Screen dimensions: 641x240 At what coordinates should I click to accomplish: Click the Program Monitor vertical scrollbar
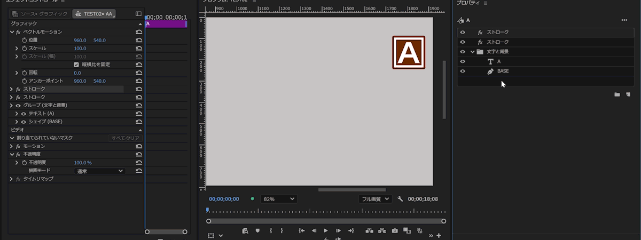pos(443,90)
